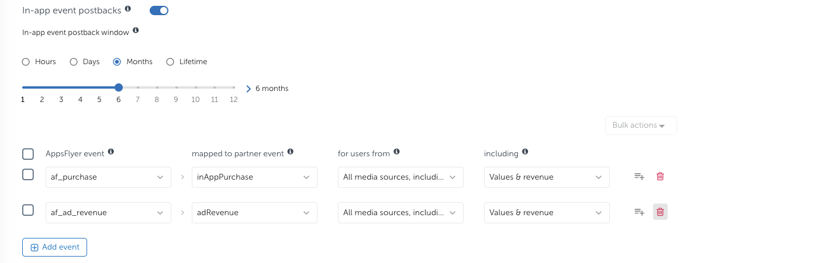Open info tooltip for mapped to partner event
The width and height of the screenshot is (815, 263).
coord(291,152)
